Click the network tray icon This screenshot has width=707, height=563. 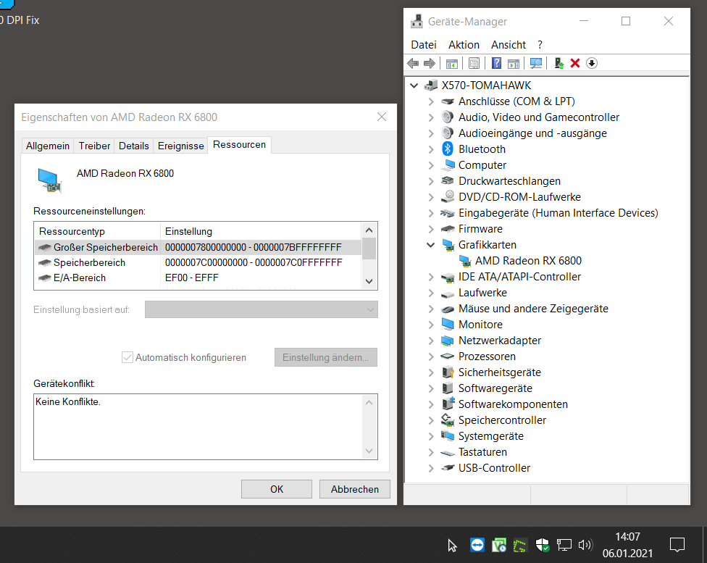click(x=564, y=545)
